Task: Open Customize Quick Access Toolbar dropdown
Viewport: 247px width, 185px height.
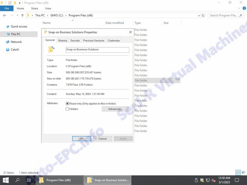Action: 20,3
